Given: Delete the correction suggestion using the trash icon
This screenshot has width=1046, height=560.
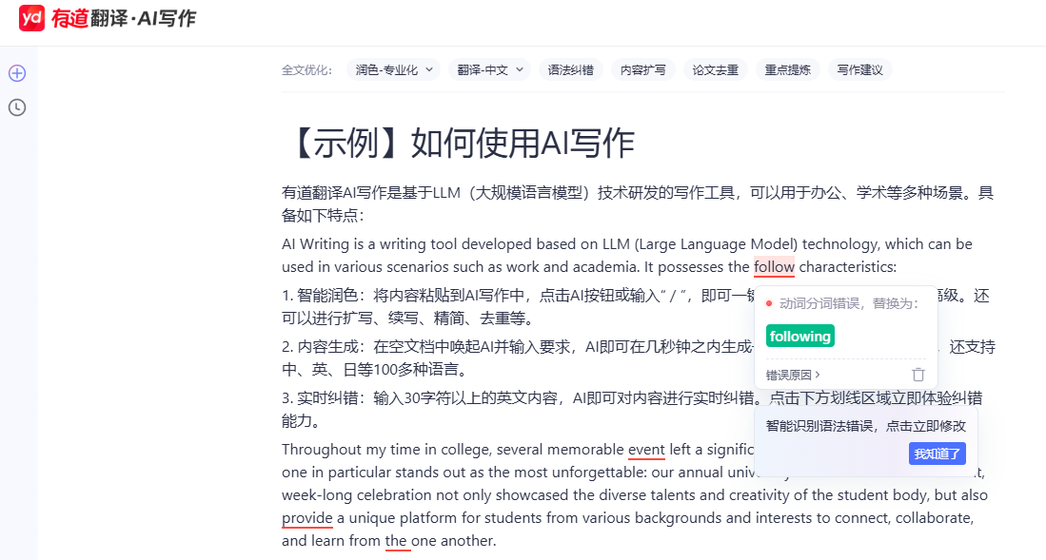Looking at the screenshot, I should coord(918,375).
